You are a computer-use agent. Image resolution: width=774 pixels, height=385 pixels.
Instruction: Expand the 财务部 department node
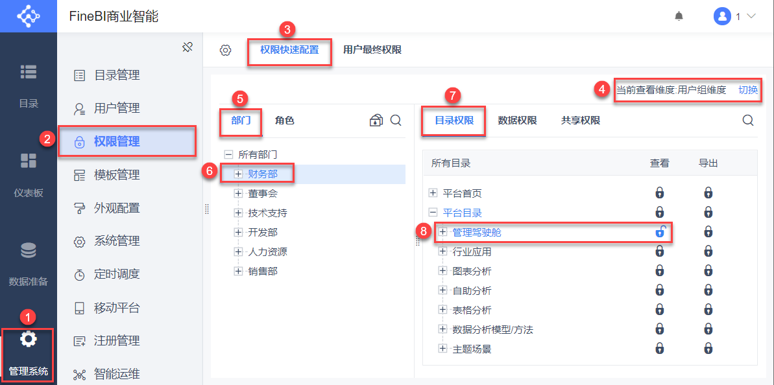[238, 174]
